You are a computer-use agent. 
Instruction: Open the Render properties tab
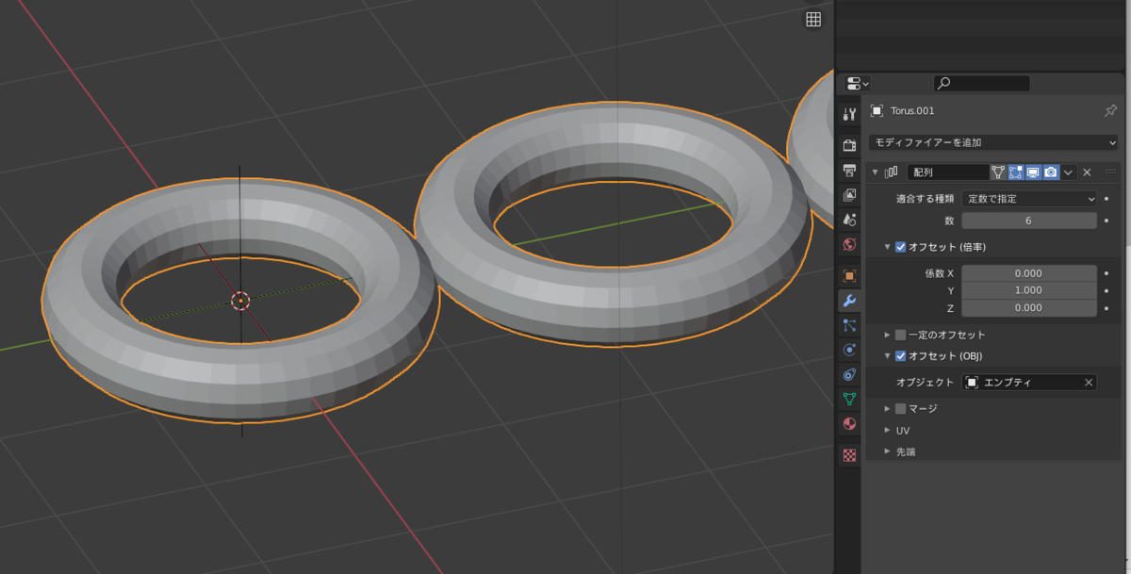(849, 145)
